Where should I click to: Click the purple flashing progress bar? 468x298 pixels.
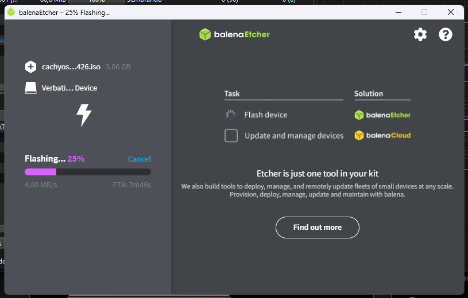88,172
